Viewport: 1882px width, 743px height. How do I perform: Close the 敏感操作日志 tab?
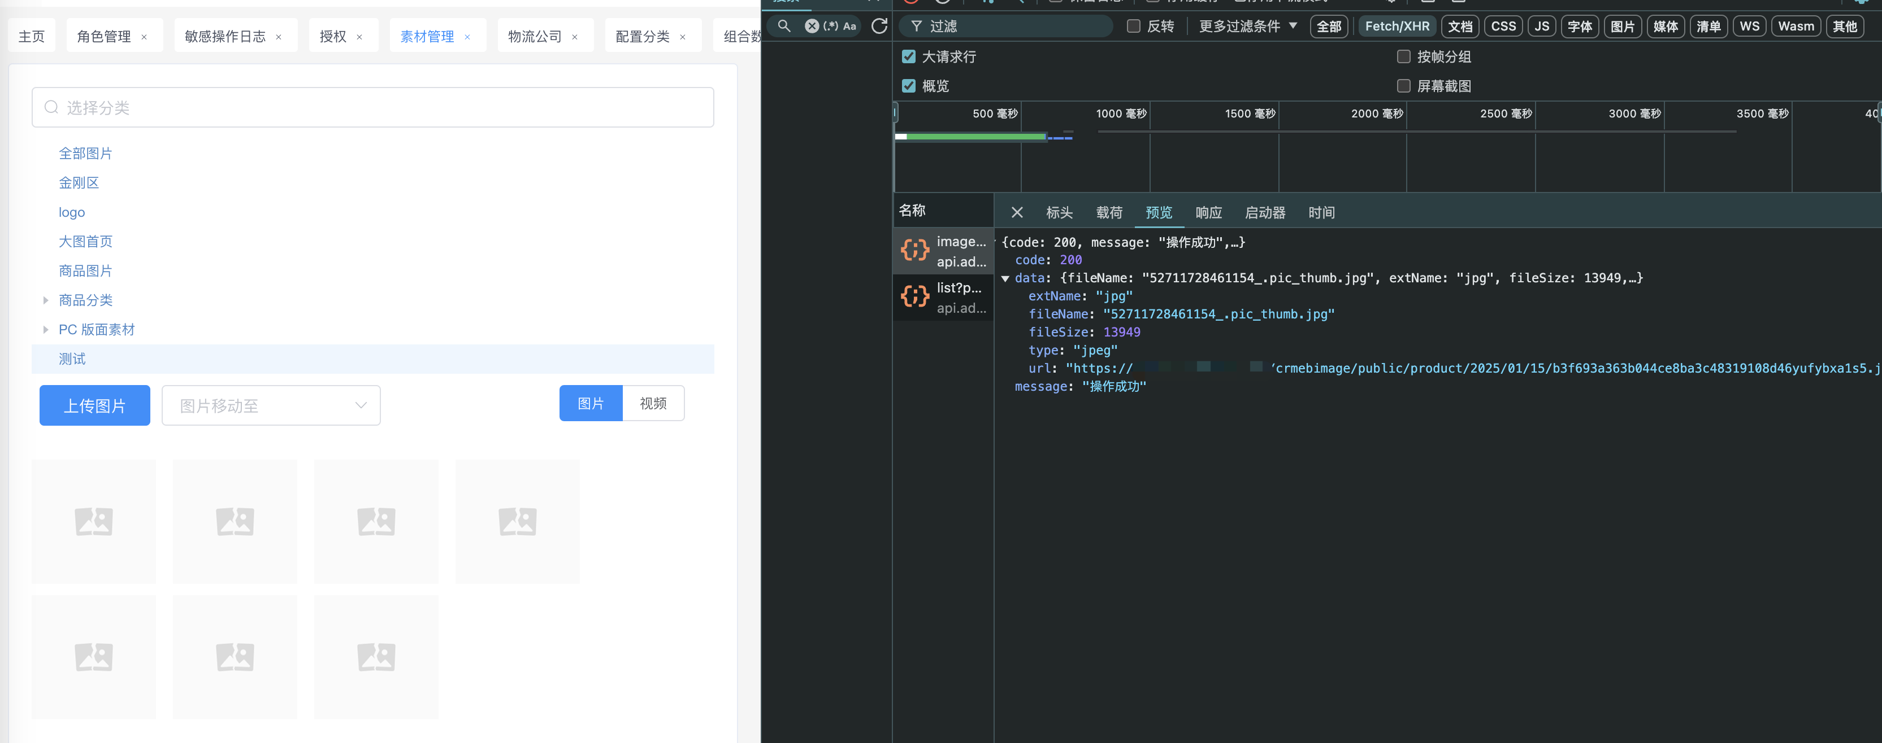279,37
